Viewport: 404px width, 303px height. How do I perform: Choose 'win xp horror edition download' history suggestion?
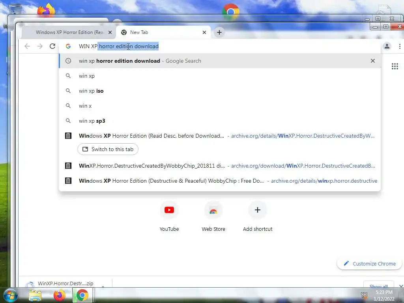point(220,61)
